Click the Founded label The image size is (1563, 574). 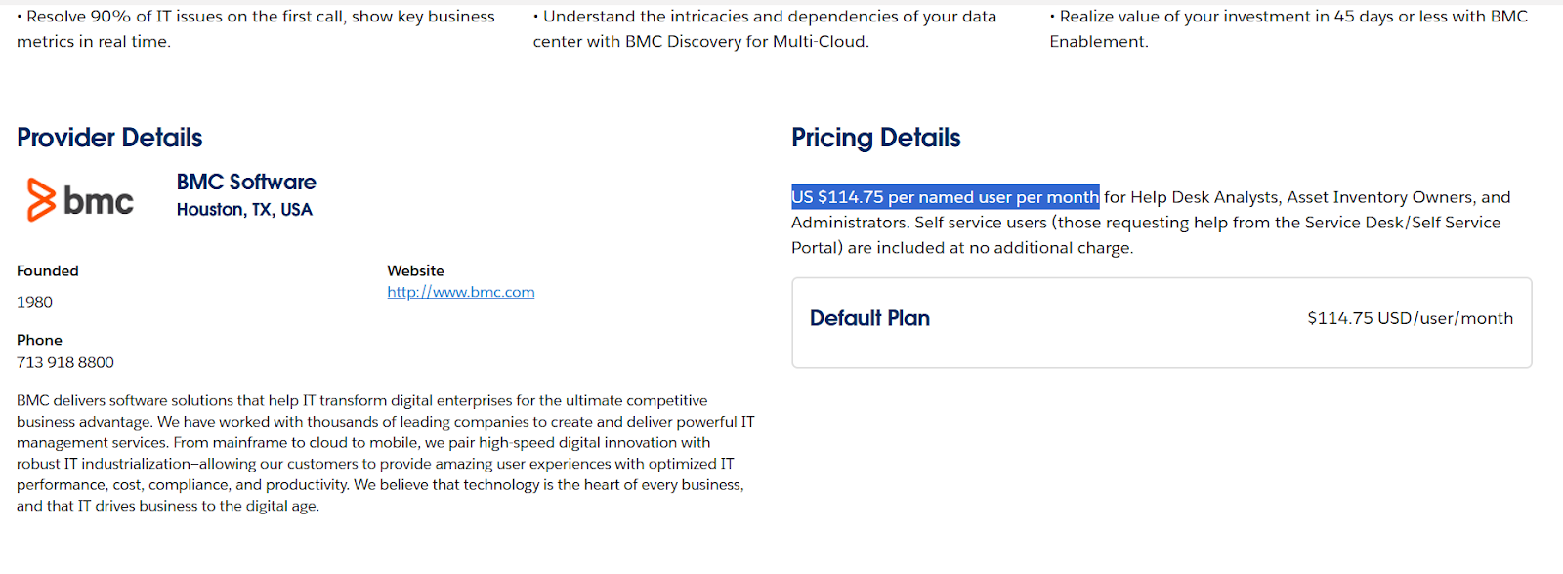pos(48,270)
